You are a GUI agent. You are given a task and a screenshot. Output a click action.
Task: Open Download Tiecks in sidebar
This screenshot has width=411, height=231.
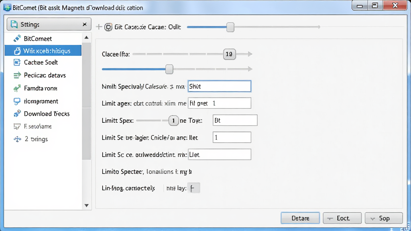(43, 113)
